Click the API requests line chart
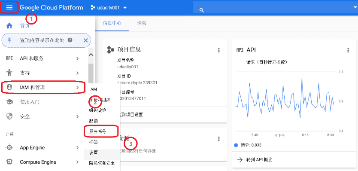Screen dimensions: 358x171 (x=285, y=98)
